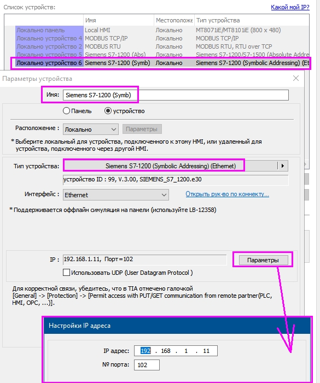The width and height of the screenshot is (320, 383).
Task: Expand the Интерфейс Ethernet dropdown
Action: click(116, 195)
